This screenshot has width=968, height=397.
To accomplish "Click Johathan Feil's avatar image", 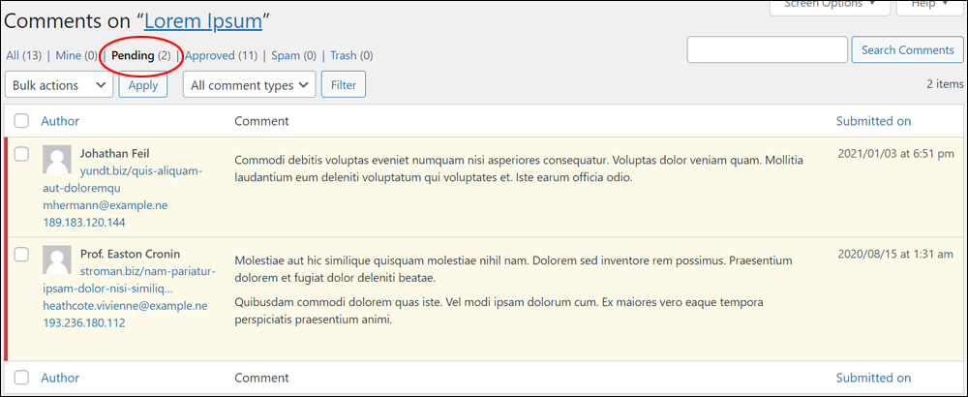I will click(57, 160).
